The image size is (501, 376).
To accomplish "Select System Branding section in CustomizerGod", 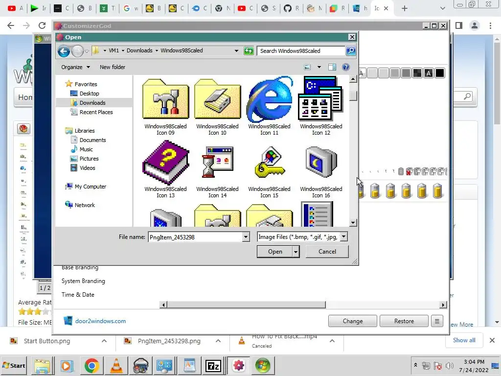I will coord(83,281).
